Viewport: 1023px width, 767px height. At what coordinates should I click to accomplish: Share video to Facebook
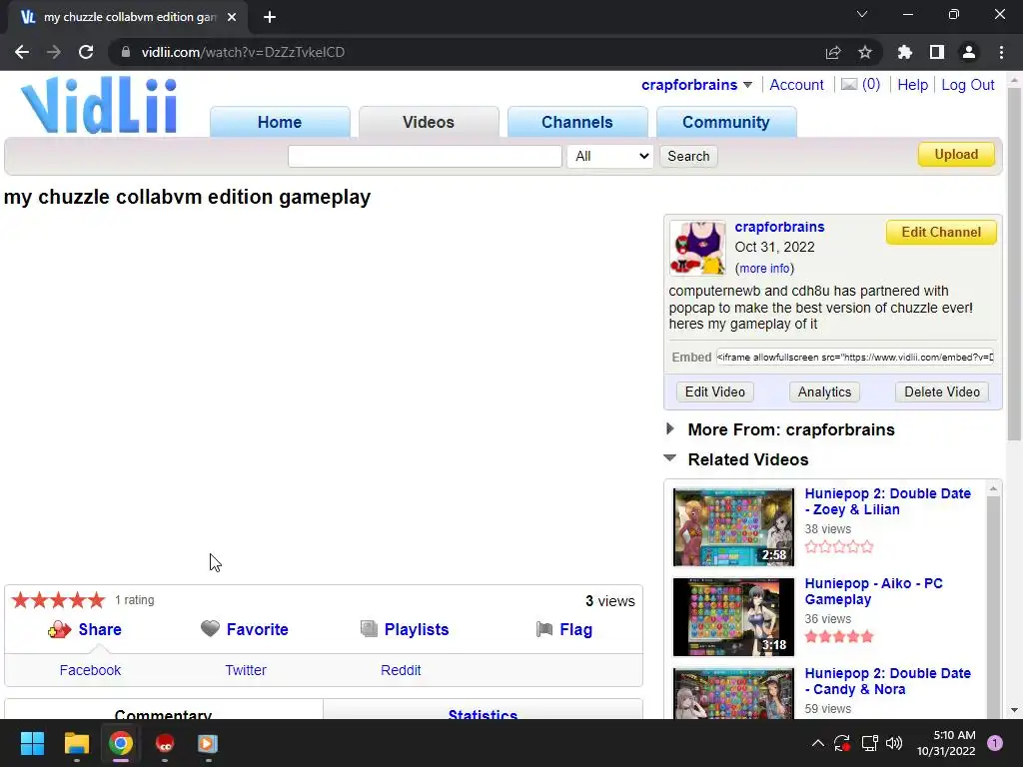90,670
